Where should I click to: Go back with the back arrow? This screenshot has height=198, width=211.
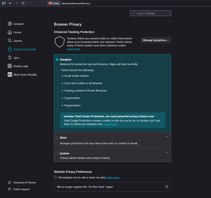pyautogui.click(x=10, y=3)
